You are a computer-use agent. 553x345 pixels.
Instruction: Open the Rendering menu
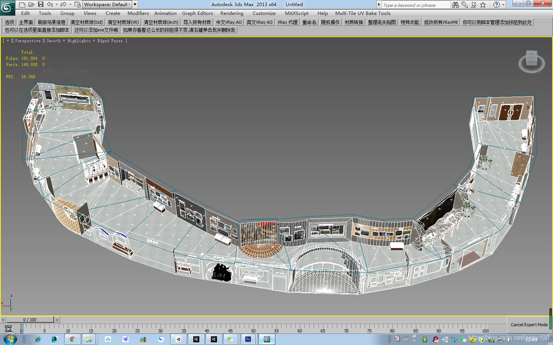tap(232, 13)
